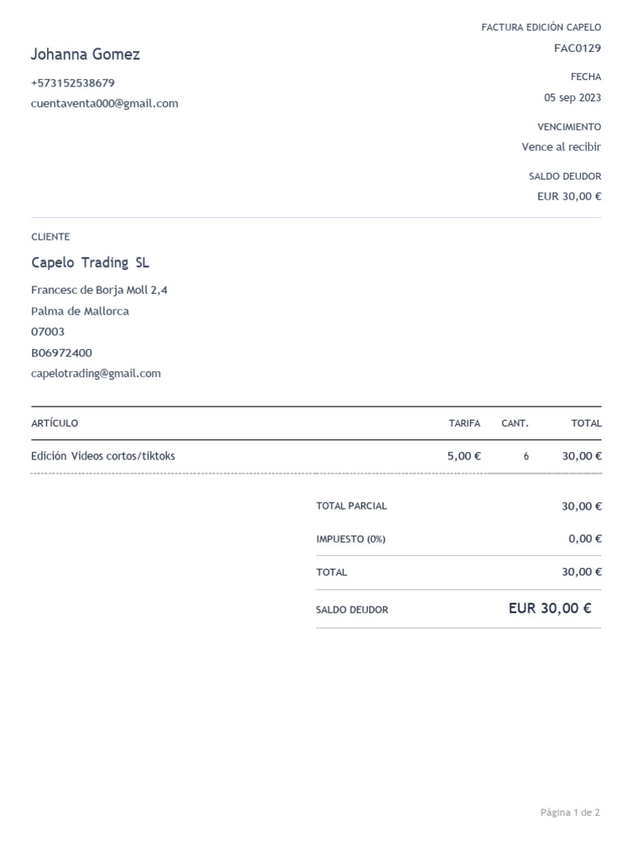This screenshot has height=843, width=632.
Task: Click the date 05 sep 2023
Action: click(x=573, y=98)
